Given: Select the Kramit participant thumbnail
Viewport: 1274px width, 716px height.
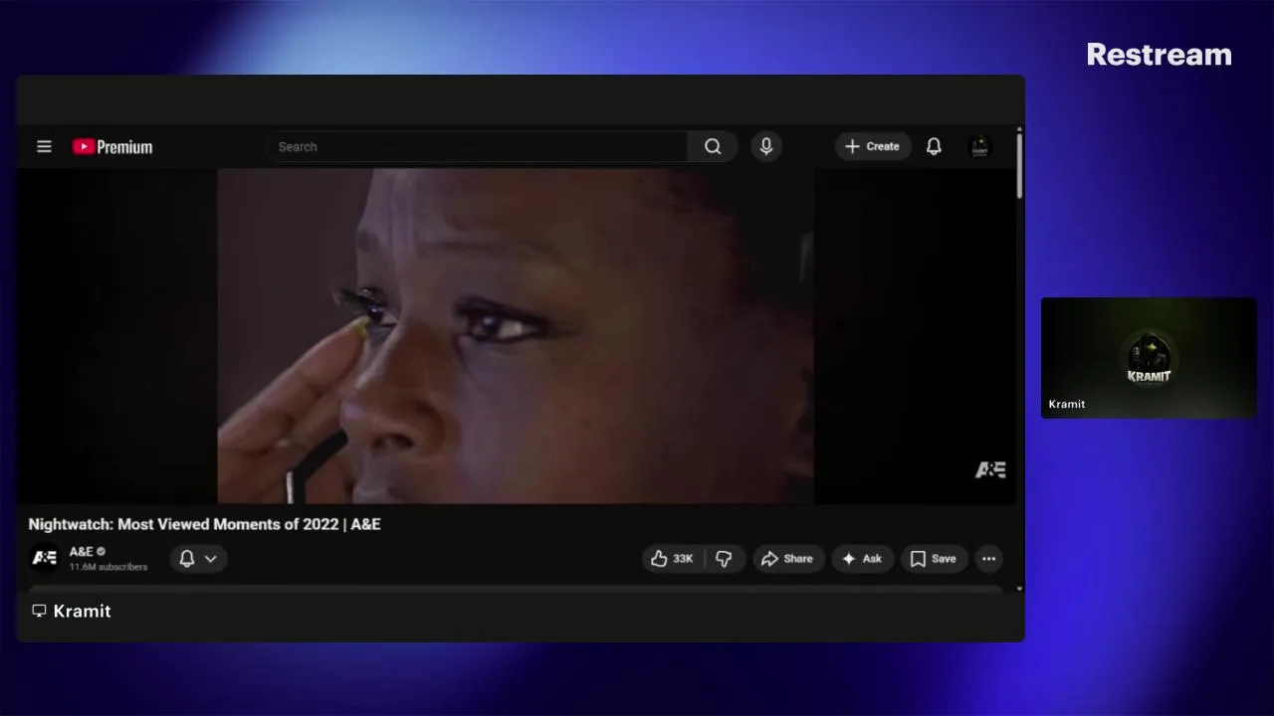Looking at the screenshot, I should click(1149, 358).
